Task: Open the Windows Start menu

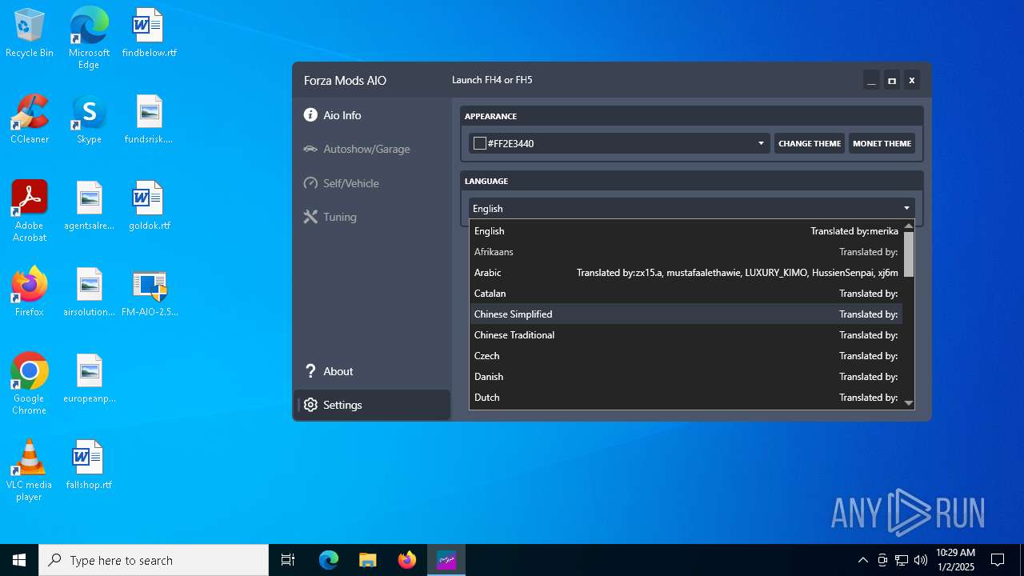Action: click(19, 560)
